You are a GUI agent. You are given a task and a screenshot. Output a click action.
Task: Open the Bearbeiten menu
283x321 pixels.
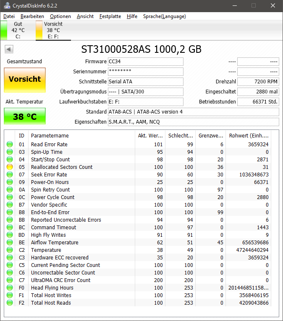pyautogui.click(x=32, y=16)
